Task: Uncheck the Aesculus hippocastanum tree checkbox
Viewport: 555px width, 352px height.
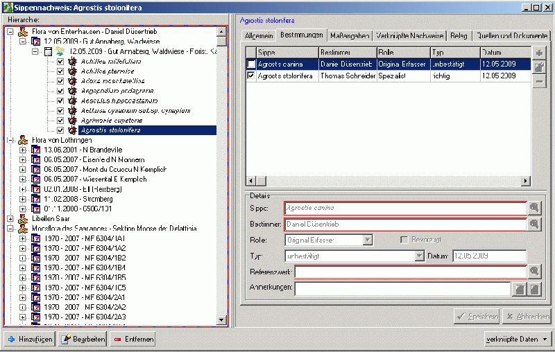Action: click(x=60, y=100)
